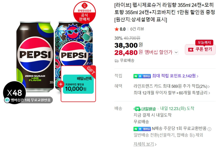Click the N+ 멤버십 badge beside 최대 적립 포인트
Viewport: 218px width, 150px height.
pos(142,76)
